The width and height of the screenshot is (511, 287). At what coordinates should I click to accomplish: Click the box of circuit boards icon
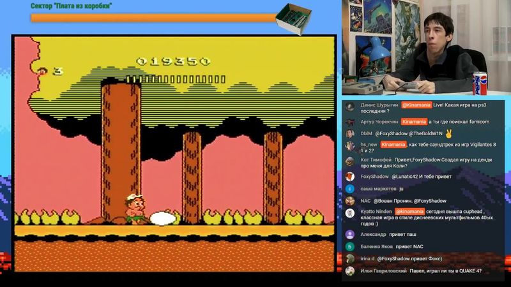pos(296,18)
